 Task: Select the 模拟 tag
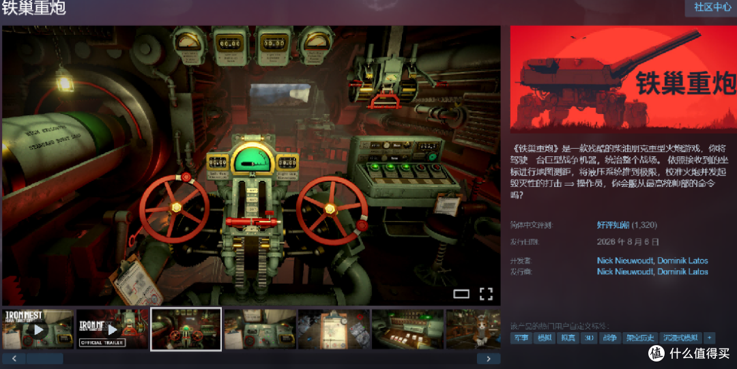tap(545, 338)
